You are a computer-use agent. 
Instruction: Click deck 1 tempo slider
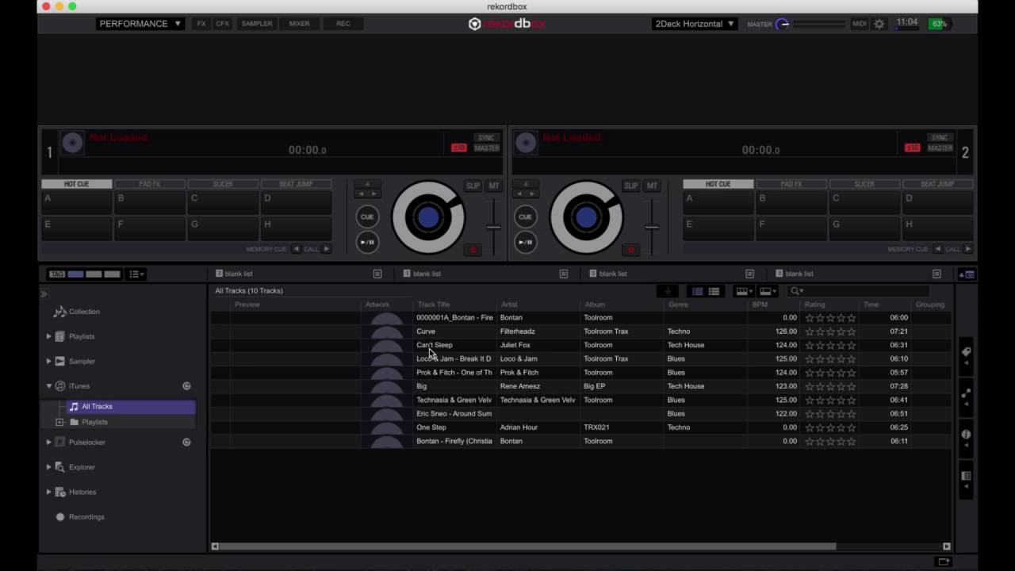tap(493, 227)
